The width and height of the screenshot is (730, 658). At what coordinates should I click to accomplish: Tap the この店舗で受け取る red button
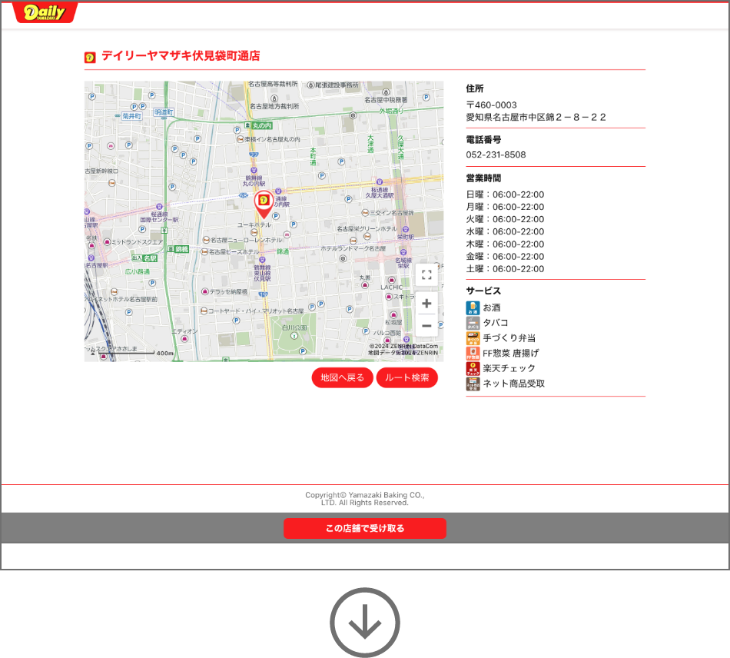pyautogui.click(x=365, y=528)
